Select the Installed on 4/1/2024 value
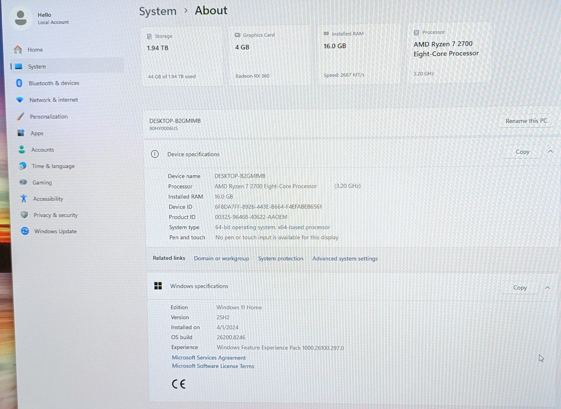 [x=228, y=327]
